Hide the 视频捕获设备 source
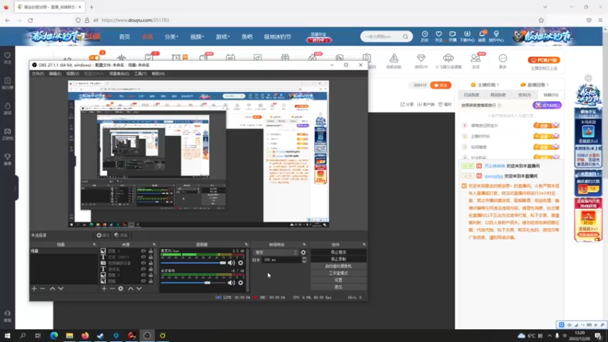The height and width of the screenshot is (342, 608). [x=144, y=263]
